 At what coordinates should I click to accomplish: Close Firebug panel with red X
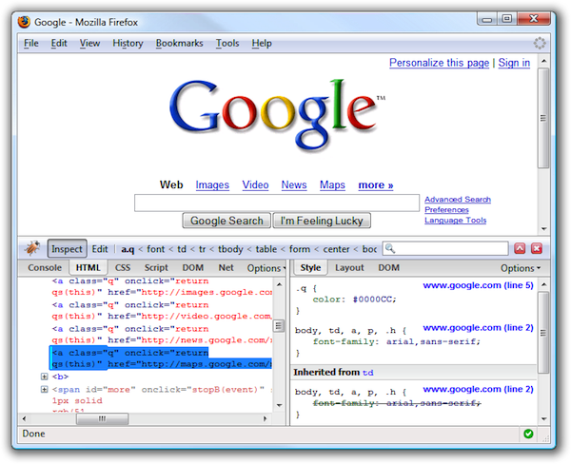pyautogui.click(x=537, y=248)
